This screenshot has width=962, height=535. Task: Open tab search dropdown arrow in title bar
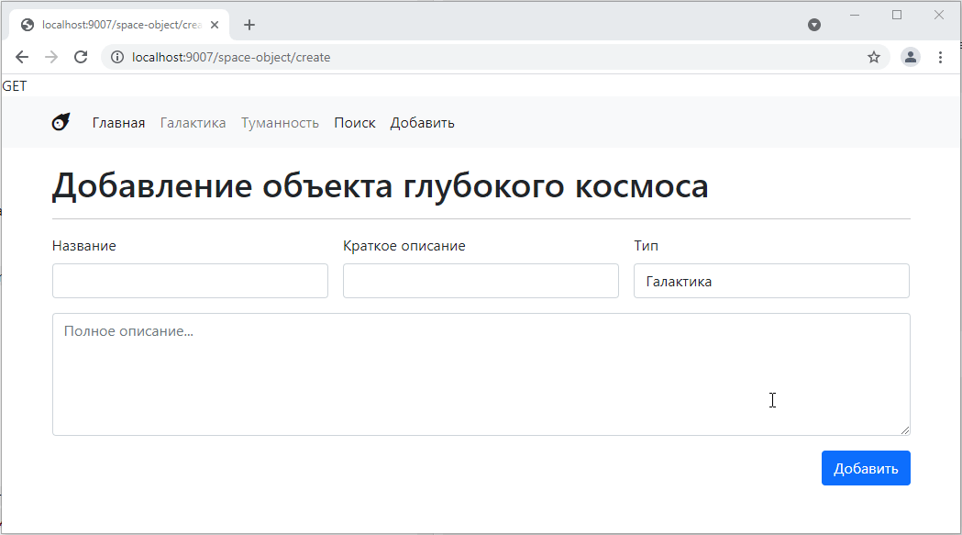point(813,25)
